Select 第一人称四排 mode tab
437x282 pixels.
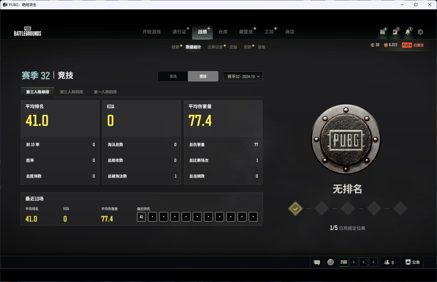105,92
